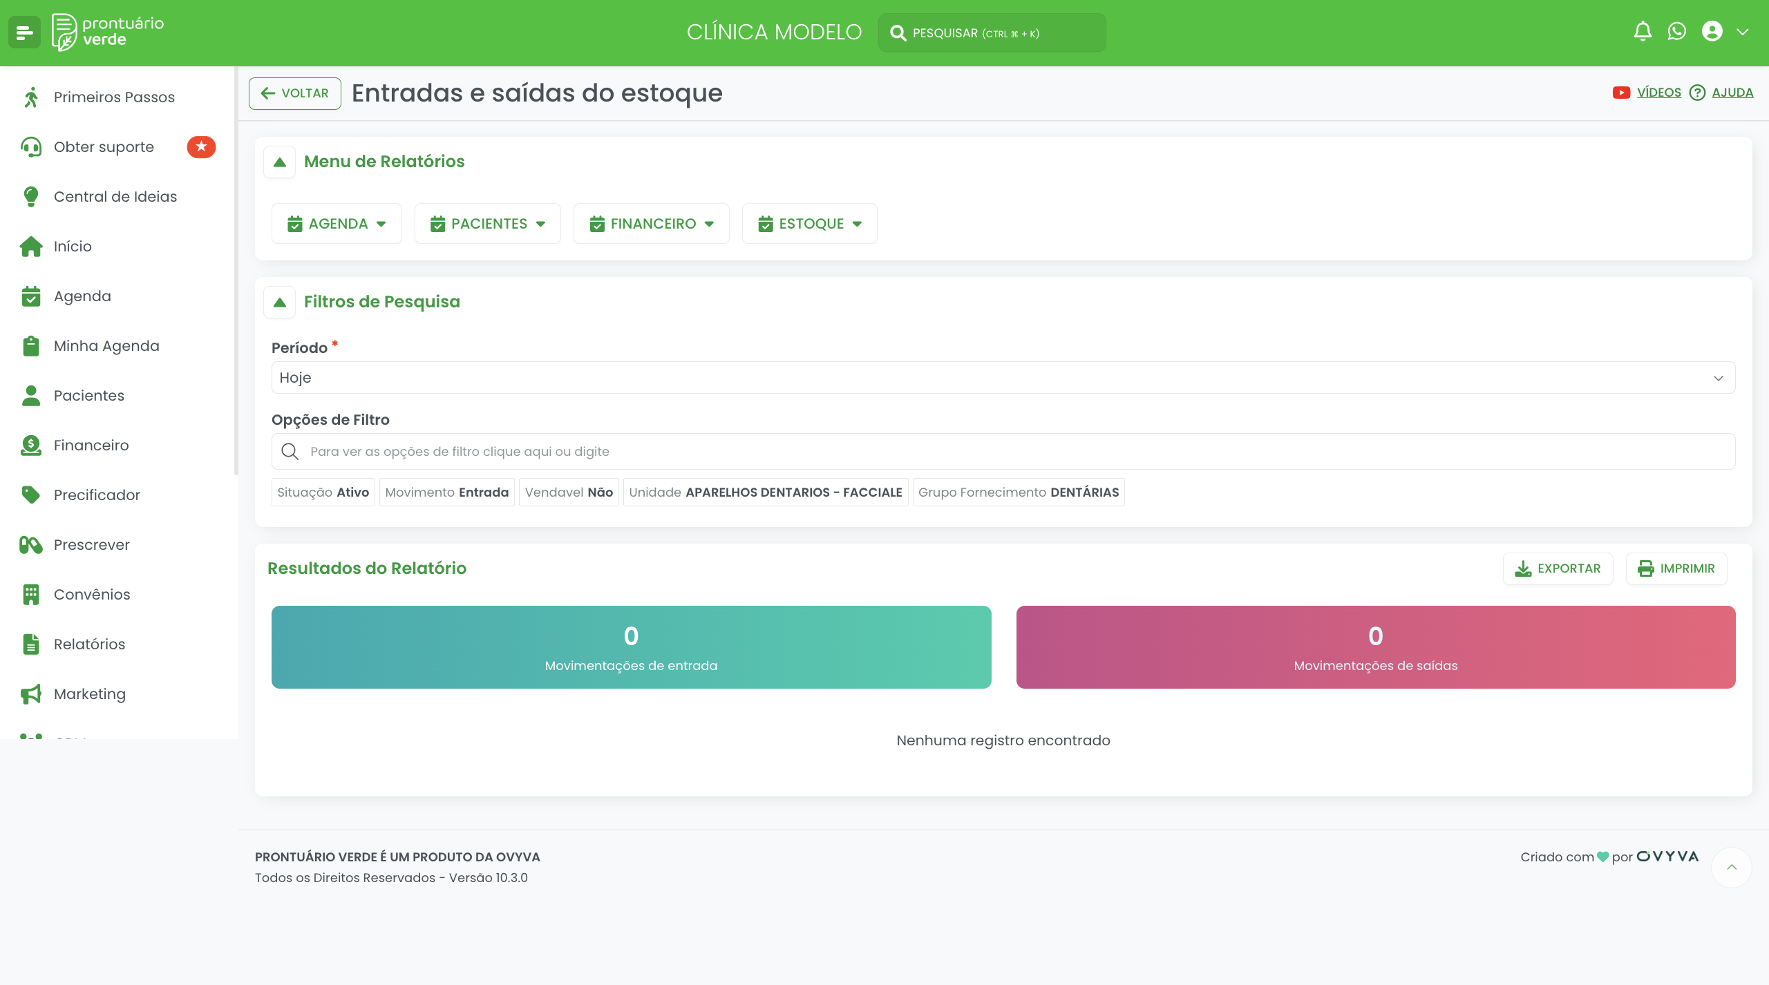This screenshot has height=985, width=1769.
Task: Open the AJUDA link
Action: click(1732, 93)
